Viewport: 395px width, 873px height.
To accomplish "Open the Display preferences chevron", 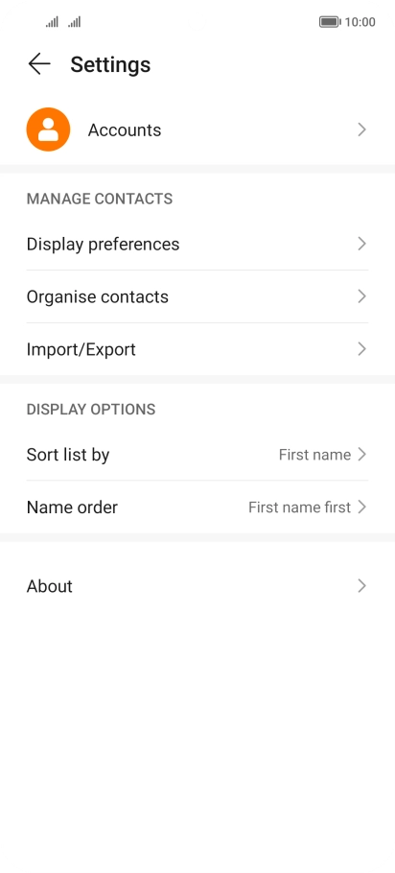I will [x=362, y=244].
